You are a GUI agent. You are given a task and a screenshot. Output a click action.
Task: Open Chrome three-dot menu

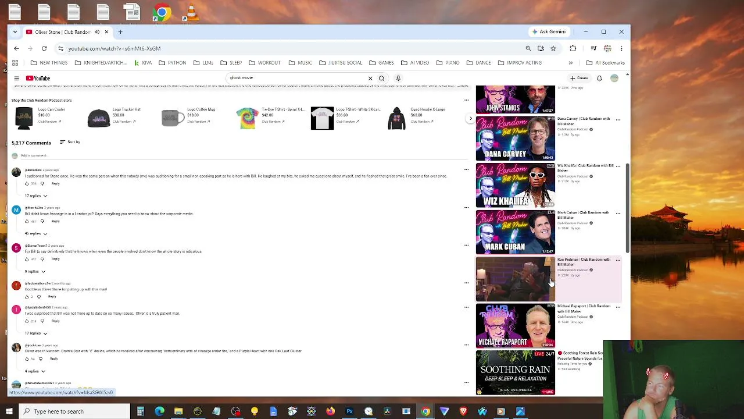click(621, 48)
